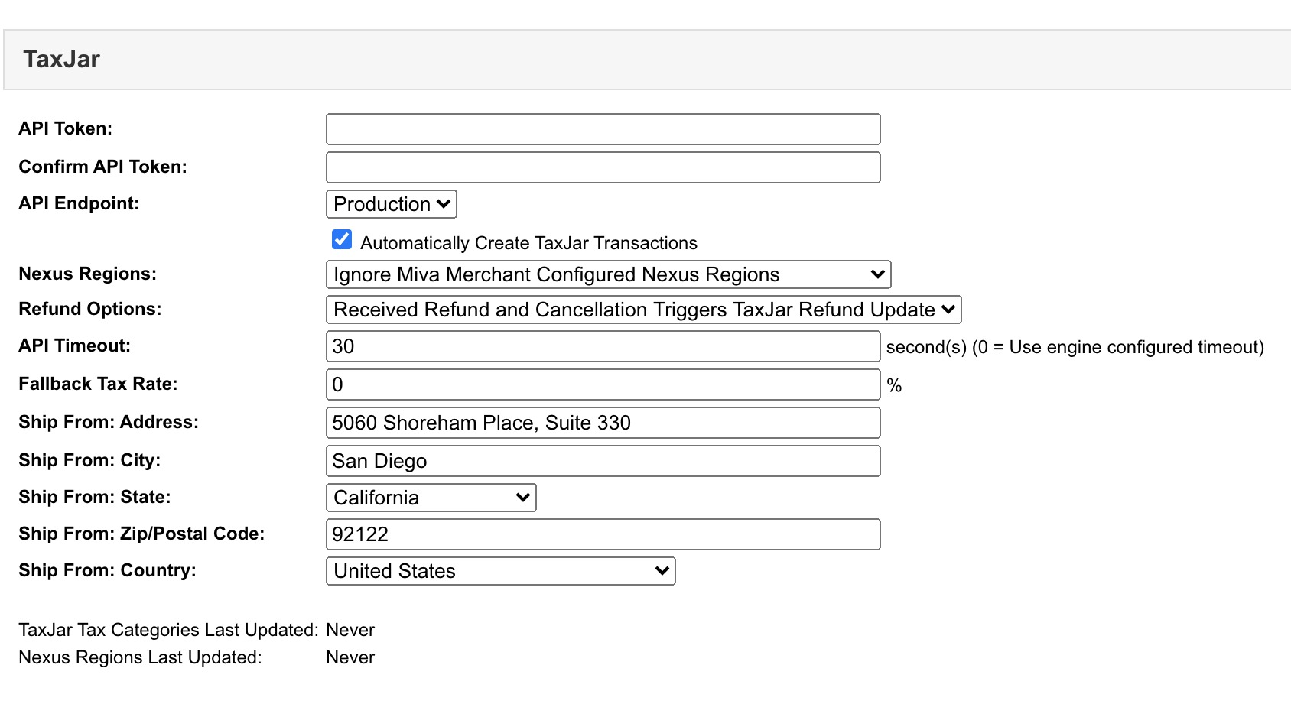1291x717 pixels.
Task: Select the United States value
Action: coord(394,570)
